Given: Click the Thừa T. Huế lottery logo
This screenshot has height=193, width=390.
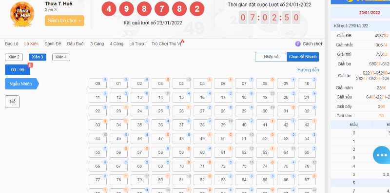Looking at the screenshot, I should coord(22,14).
